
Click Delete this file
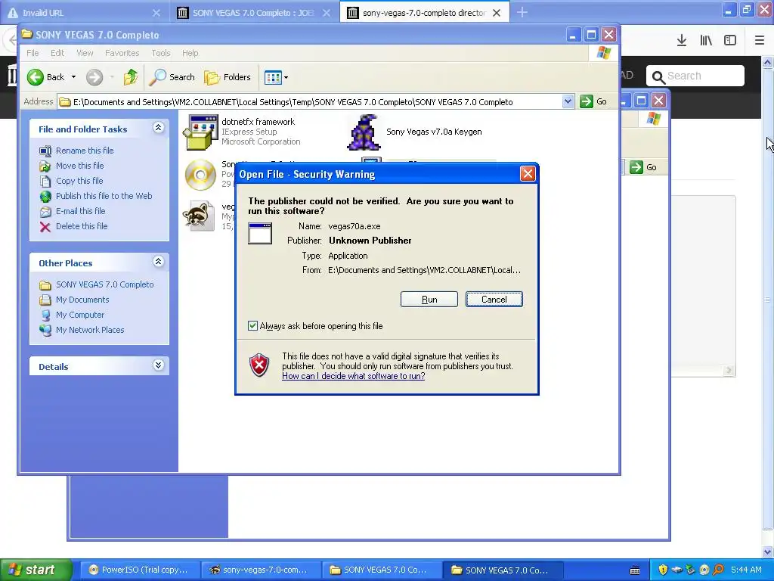point(82,225)
